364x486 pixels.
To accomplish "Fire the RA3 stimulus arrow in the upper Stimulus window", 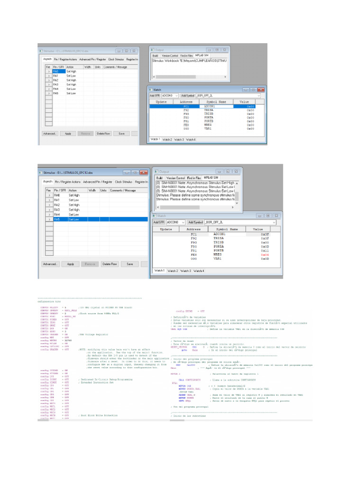I will (49, 84).
